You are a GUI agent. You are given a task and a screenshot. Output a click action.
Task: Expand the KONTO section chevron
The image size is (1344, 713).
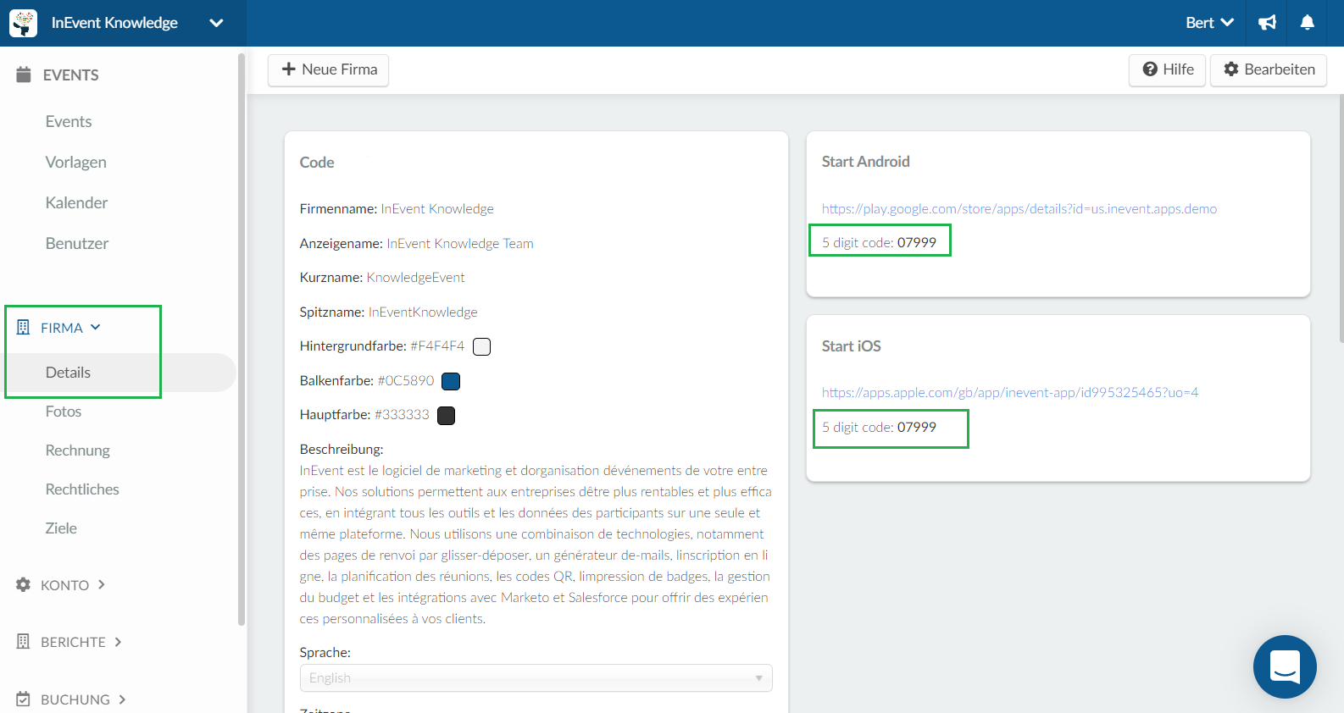[102, 584]
